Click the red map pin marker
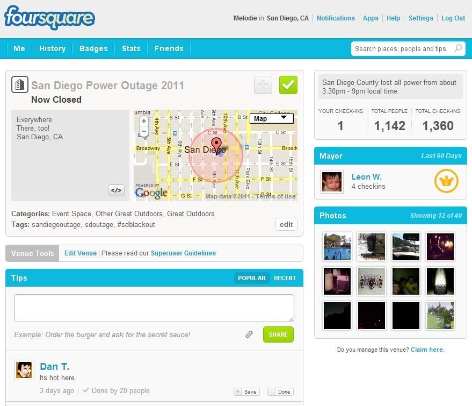This screenshot has width=472, height=406. pos(216,146)
